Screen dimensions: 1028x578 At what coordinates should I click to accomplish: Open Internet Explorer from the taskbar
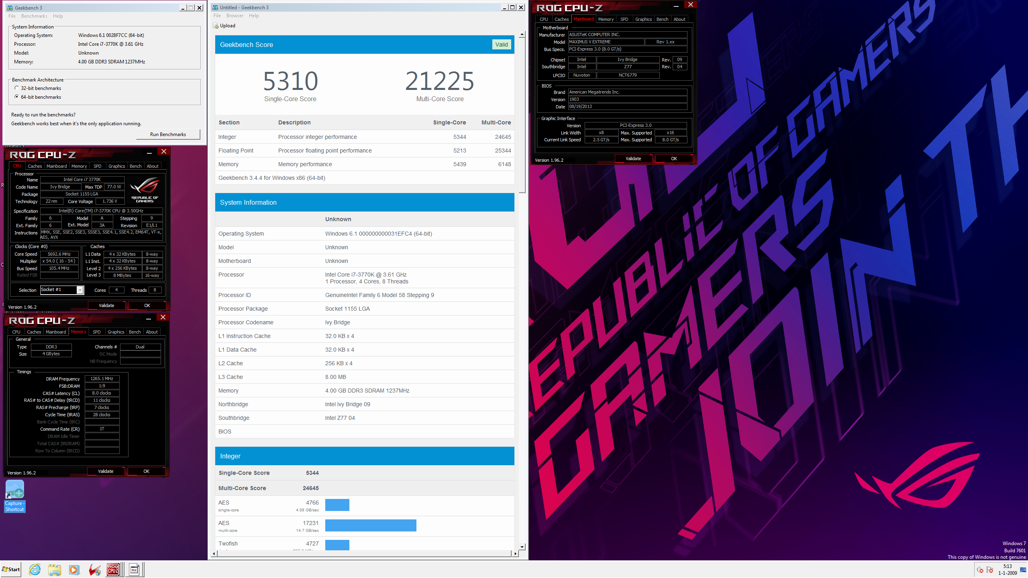pos(35,569)
